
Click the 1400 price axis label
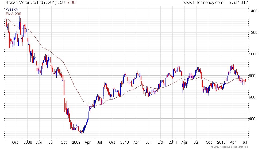[x=253, y=11]
